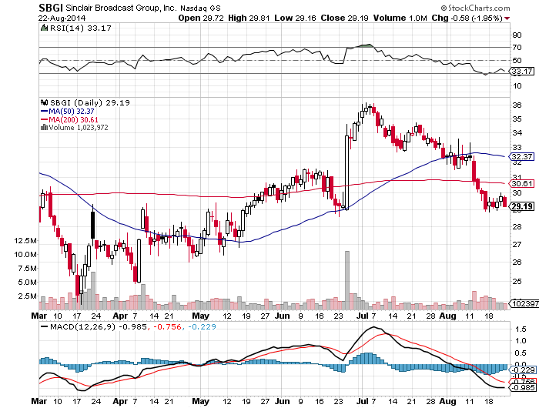Click the red down-arrow next to Chg
Image resolution: width=539 pixels, height=408 pixels.
coord(507,18)
